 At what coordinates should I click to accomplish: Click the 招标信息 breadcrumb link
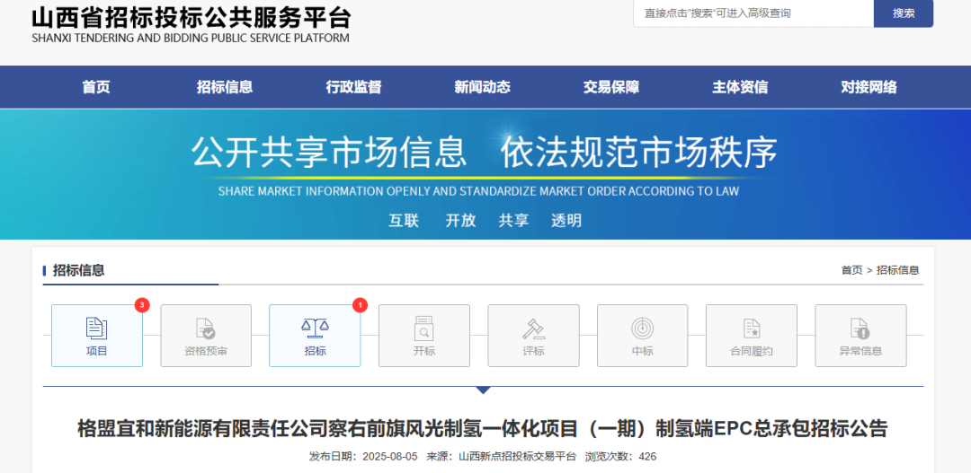(897, 270)
